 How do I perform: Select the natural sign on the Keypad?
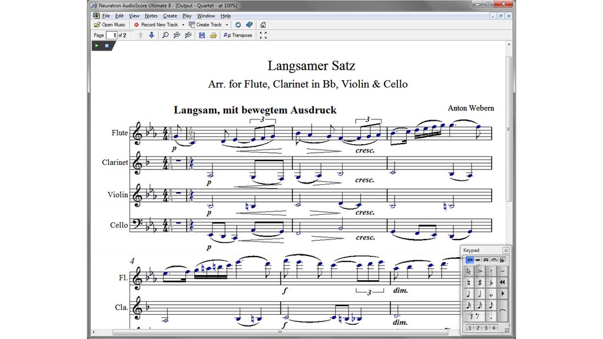click(x=469, y=282)
